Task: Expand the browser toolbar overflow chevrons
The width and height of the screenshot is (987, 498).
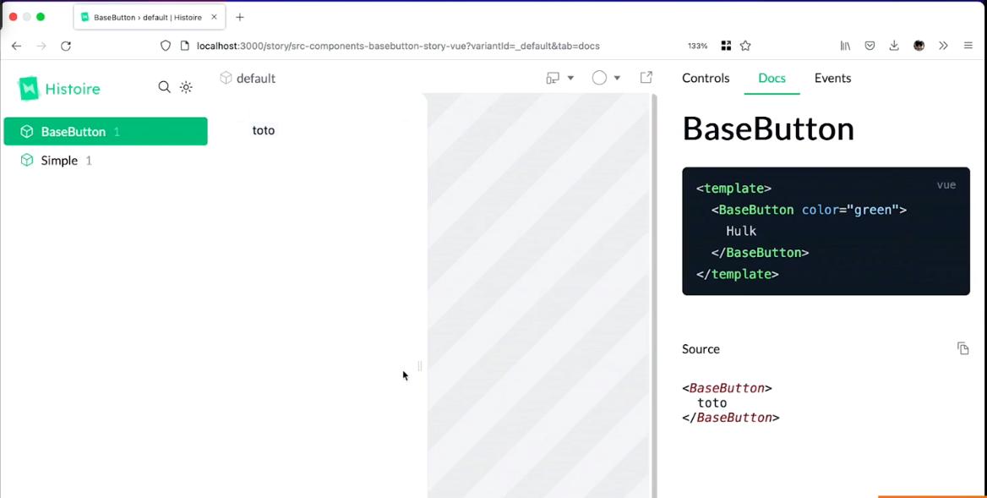Action: click(x=943, y=46)
